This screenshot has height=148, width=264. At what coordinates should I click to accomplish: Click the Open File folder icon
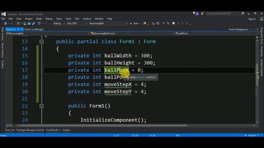(25, 23)
